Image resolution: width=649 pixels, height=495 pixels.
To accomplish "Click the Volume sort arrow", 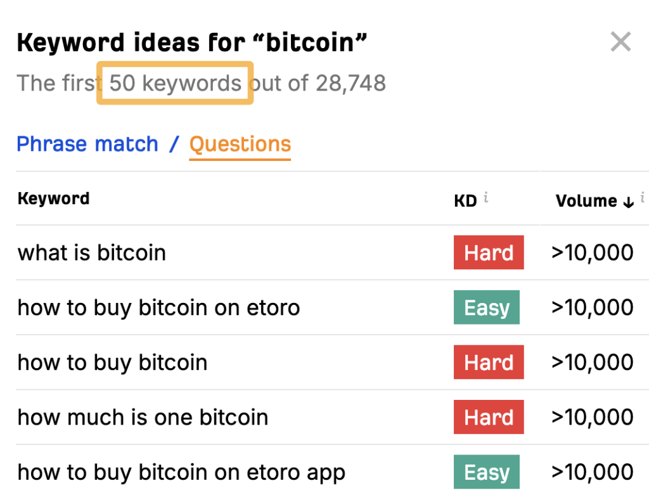I will [628, 202].
